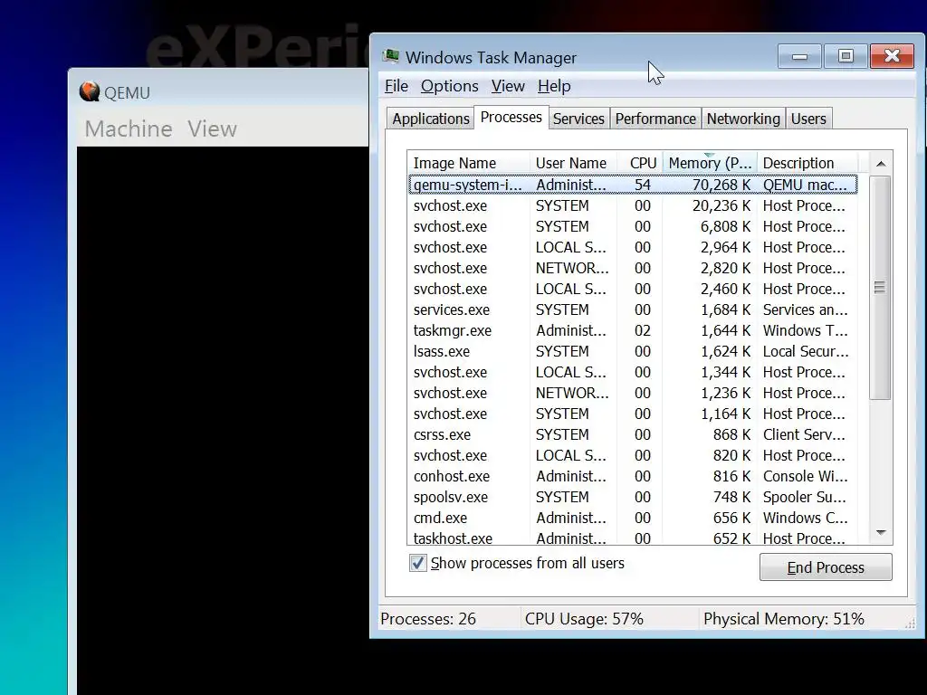Switch to the Applications tab
Image resolution: width=927 pixels, height=695 pixels.
[x=430, y=119]
